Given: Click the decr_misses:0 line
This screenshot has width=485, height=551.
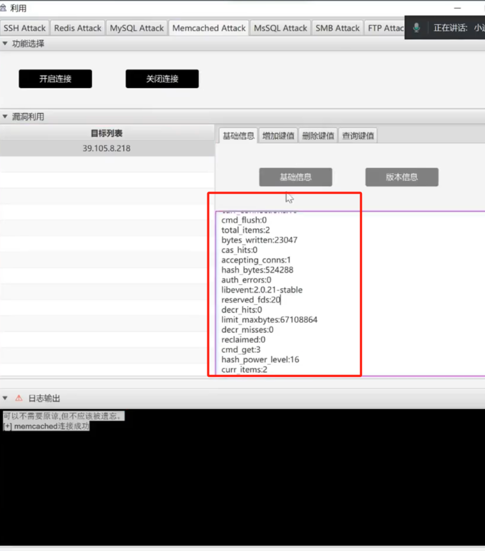Looking at the screenshot, I should [247, 330].
